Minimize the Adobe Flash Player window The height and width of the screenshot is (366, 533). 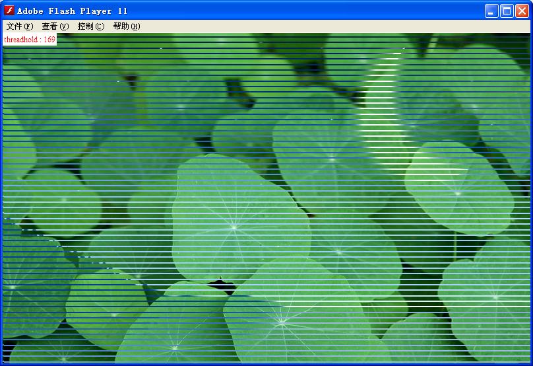click(x=491, y=11)
